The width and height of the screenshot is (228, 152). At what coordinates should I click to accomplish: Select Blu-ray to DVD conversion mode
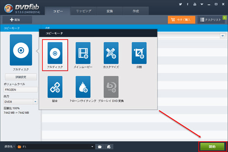[111, 89]
